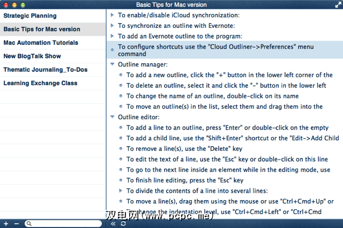Click bullet beside 'To change the name'
Screen dimensions: 343x228
click(x=121, y=96)
